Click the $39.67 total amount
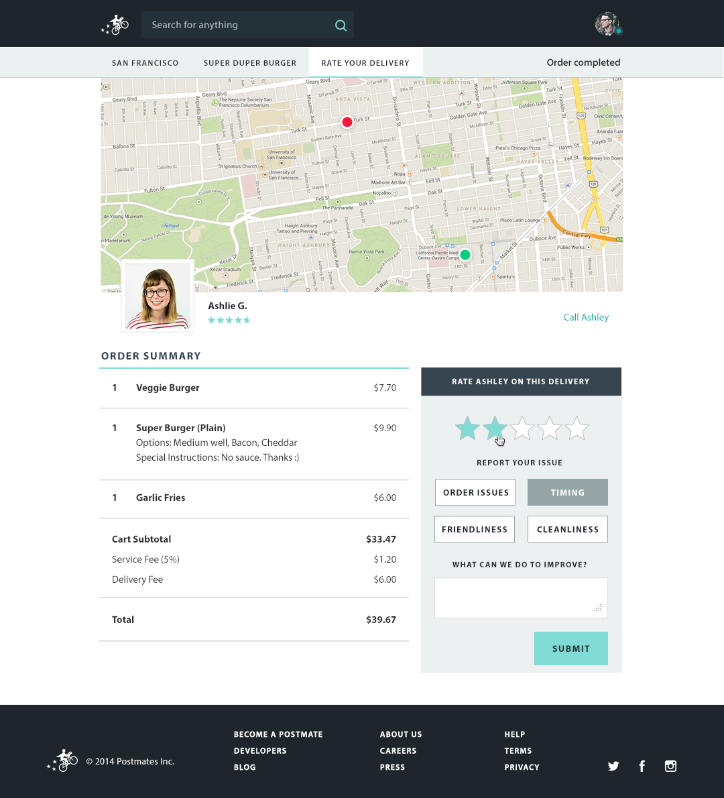724x798 pixels. coord(381,620)
